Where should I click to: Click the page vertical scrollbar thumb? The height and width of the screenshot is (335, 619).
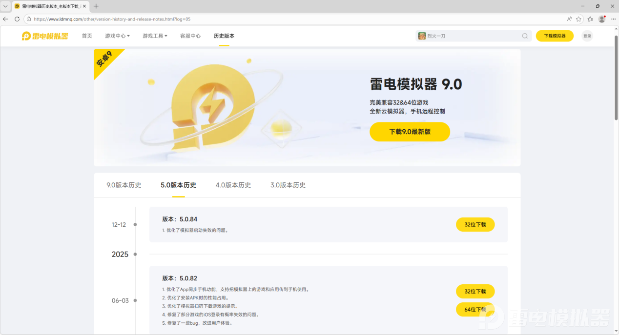click(616, 78)
